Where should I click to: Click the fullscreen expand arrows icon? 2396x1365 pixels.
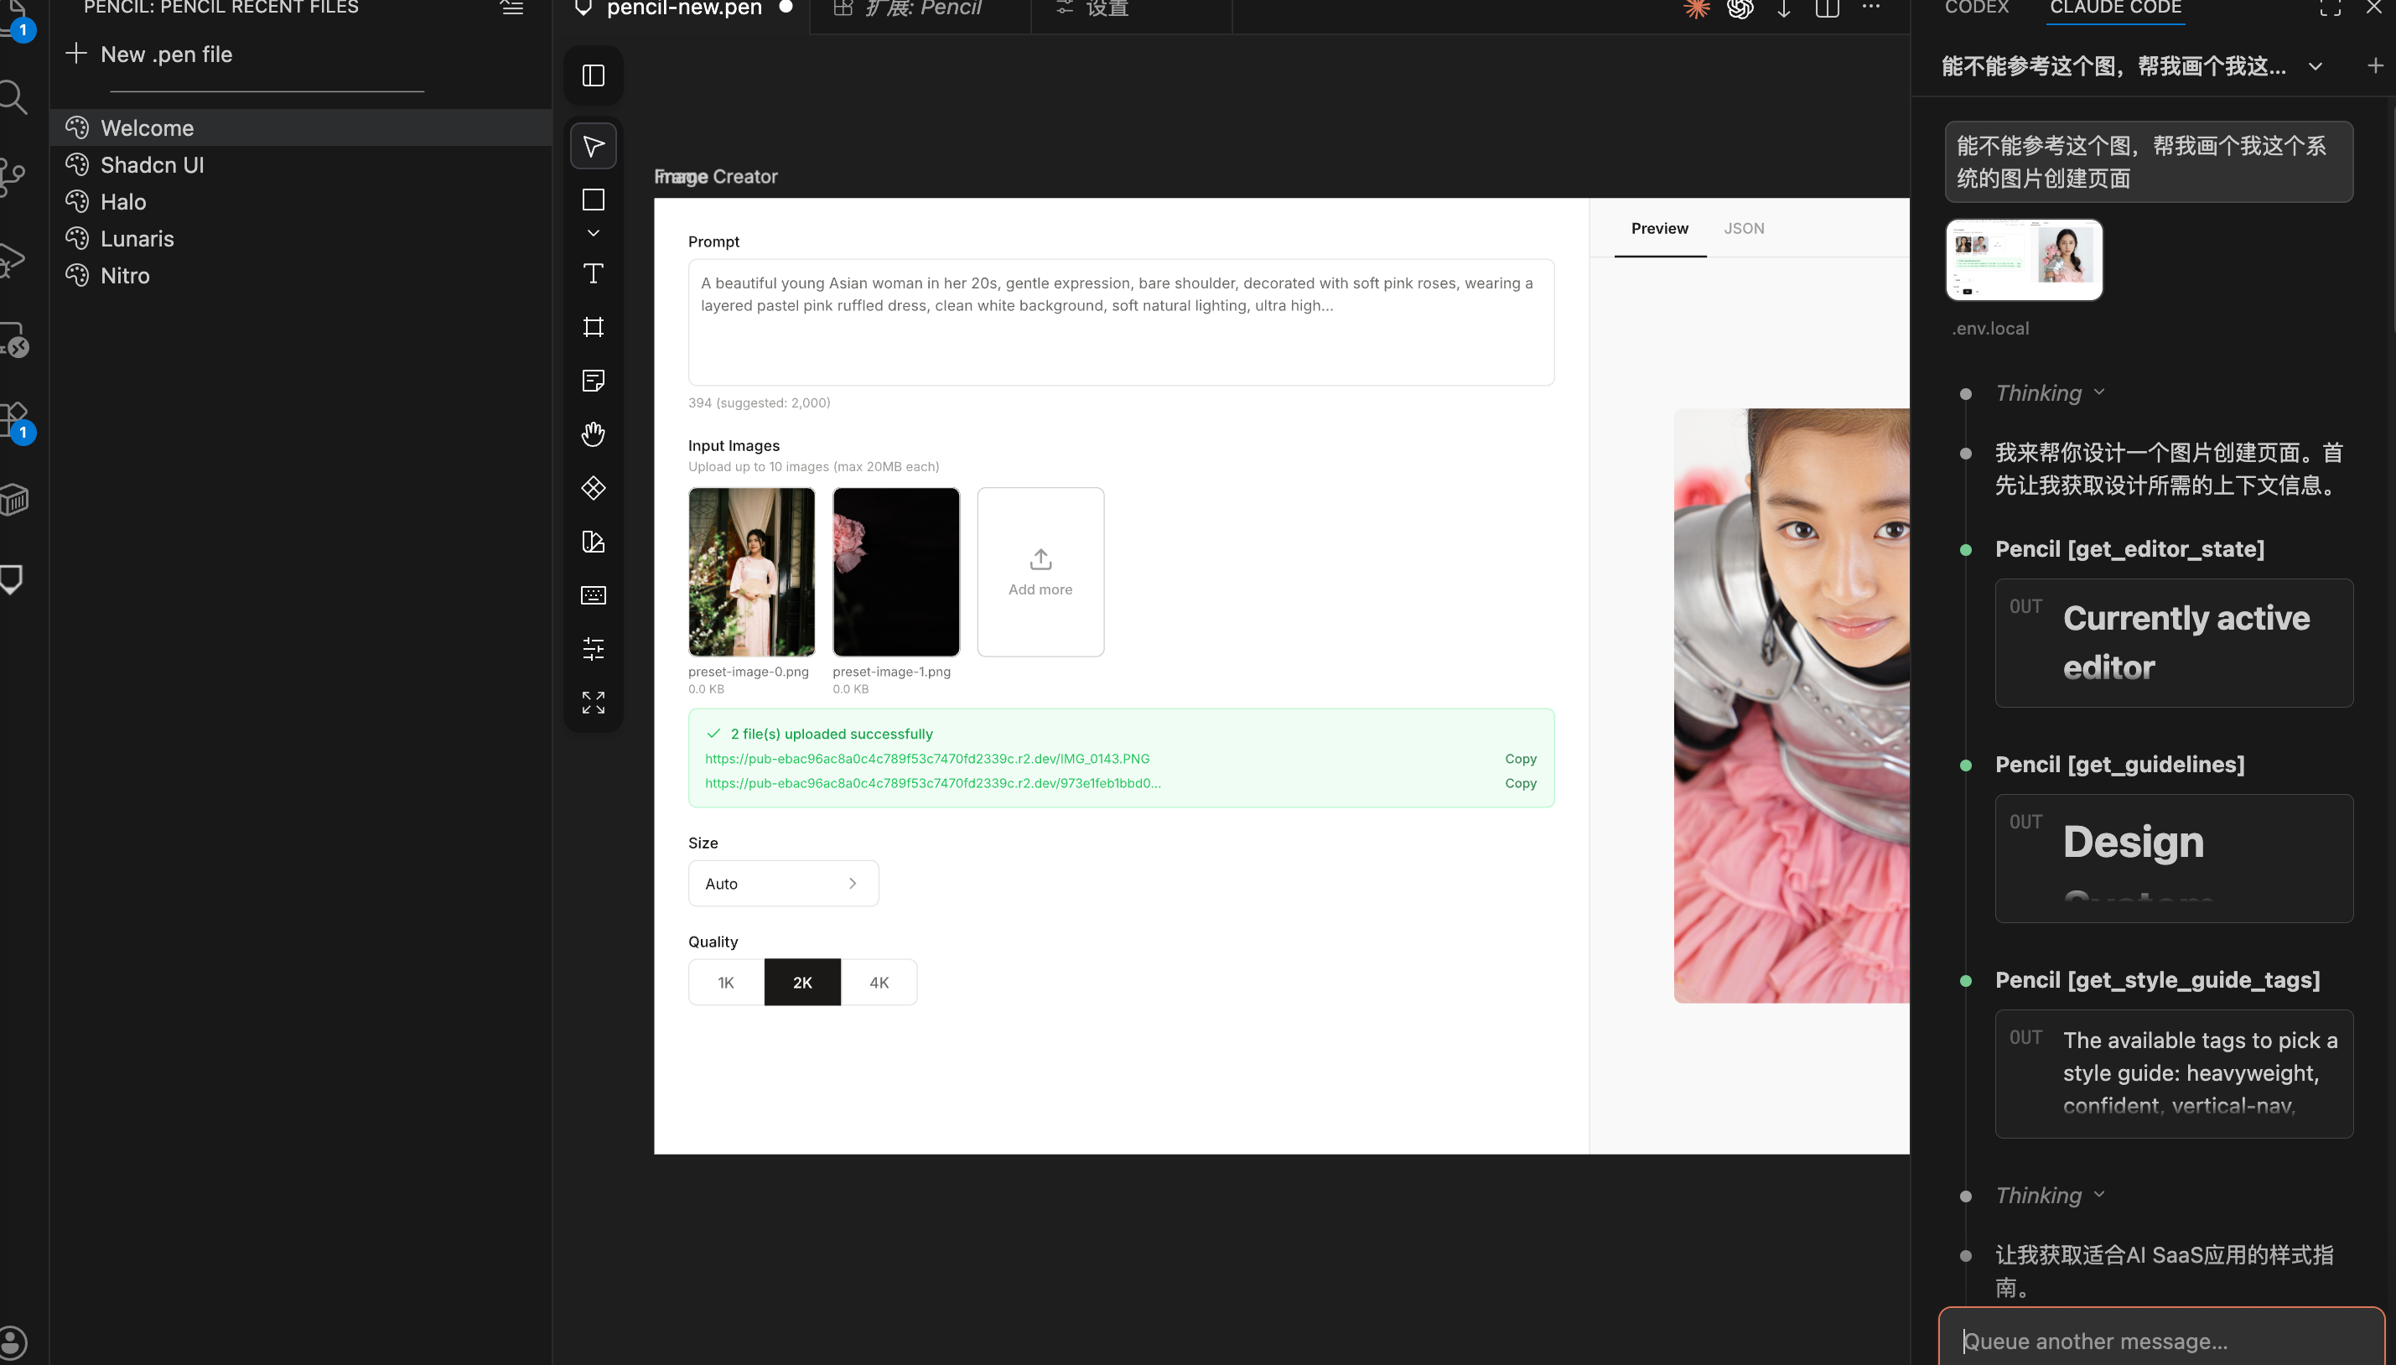593,702
